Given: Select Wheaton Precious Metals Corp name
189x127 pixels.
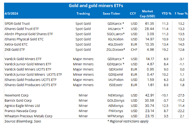Looking at the screenshot, I should coord(28,116).
